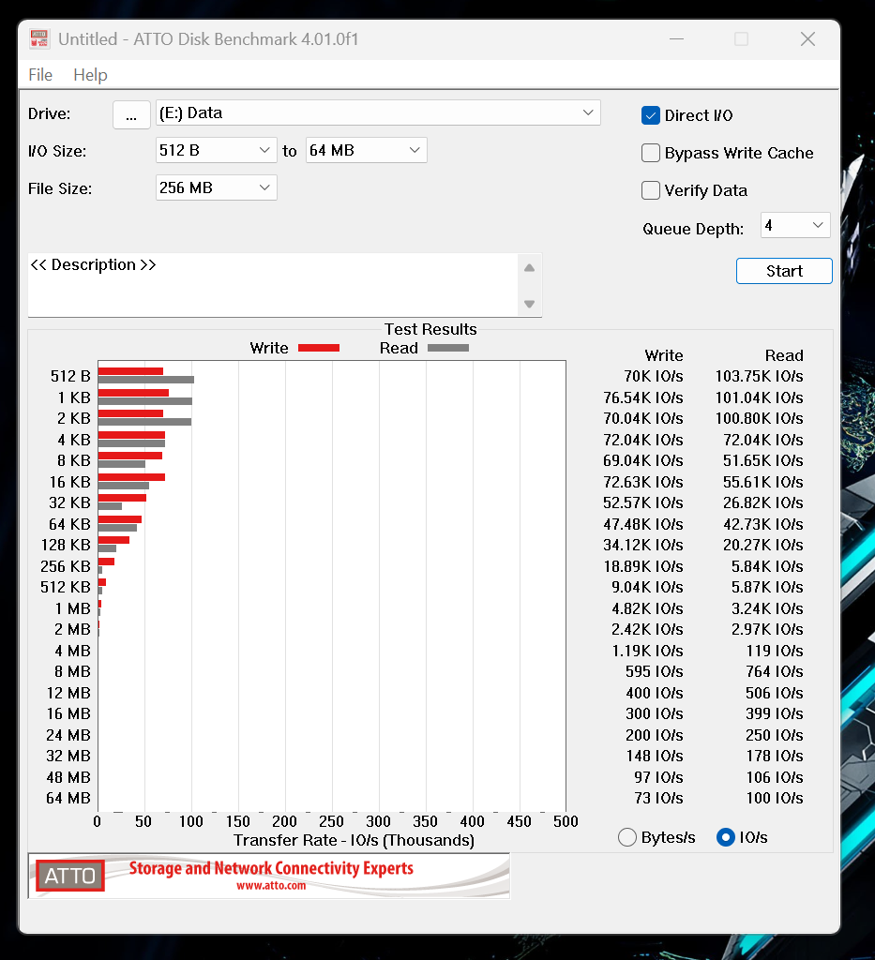This screenshot has width=875, height=960.
Task: Click the 4 KB chart row label
Action: point(74,440)
